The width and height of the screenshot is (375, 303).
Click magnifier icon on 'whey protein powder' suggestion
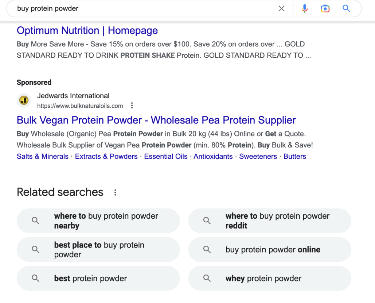[207, 278]
